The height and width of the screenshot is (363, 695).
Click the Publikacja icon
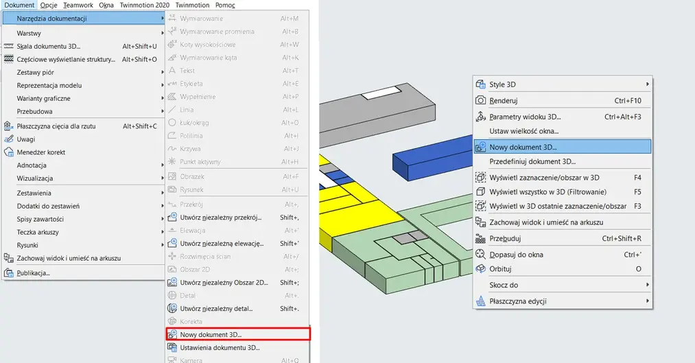8,272
